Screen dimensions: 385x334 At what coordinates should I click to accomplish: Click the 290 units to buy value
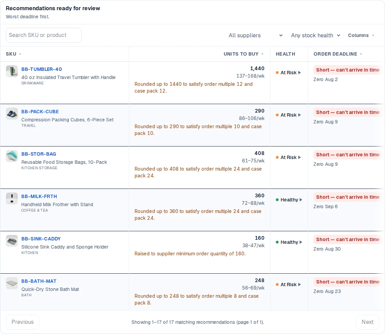click(x=260, y=111)
